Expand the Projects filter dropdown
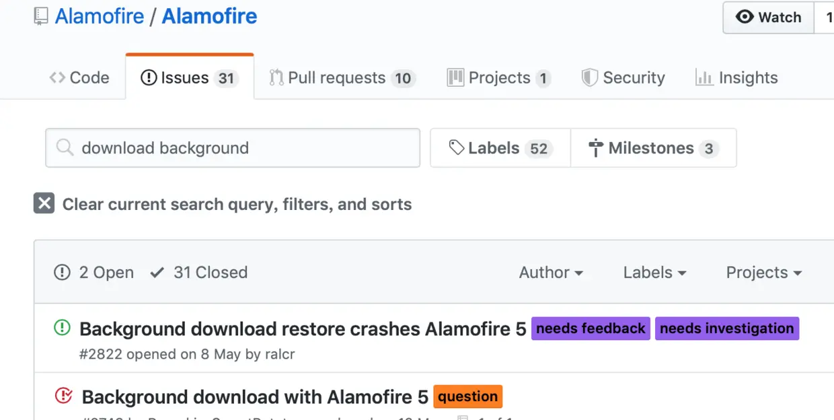Image resolution: width=834 pixels, height=420 pixels. 763,273
